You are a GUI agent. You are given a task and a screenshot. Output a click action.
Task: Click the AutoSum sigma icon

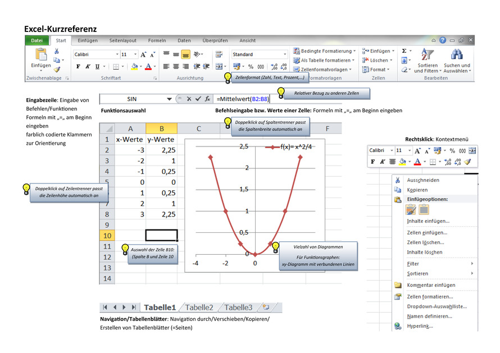pyautogui.click(x=404, y=51)
